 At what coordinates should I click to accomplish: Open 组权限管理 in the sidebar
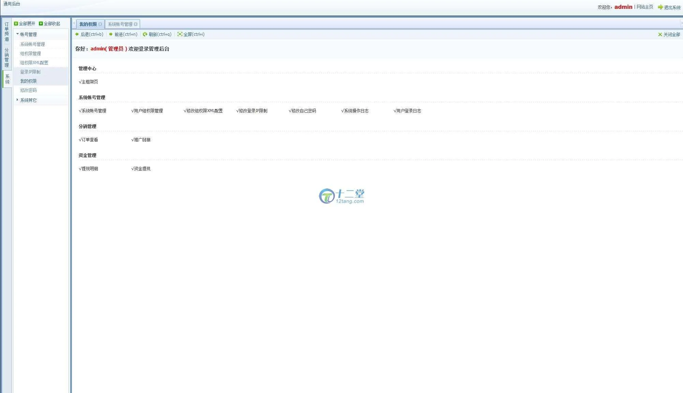(30, 53)
